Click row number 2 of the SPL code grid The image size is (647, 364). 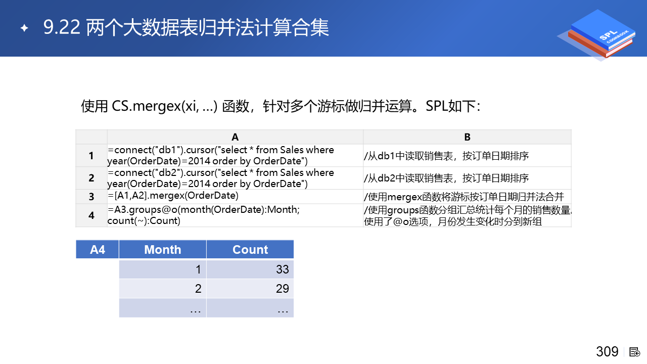(91, 178)
